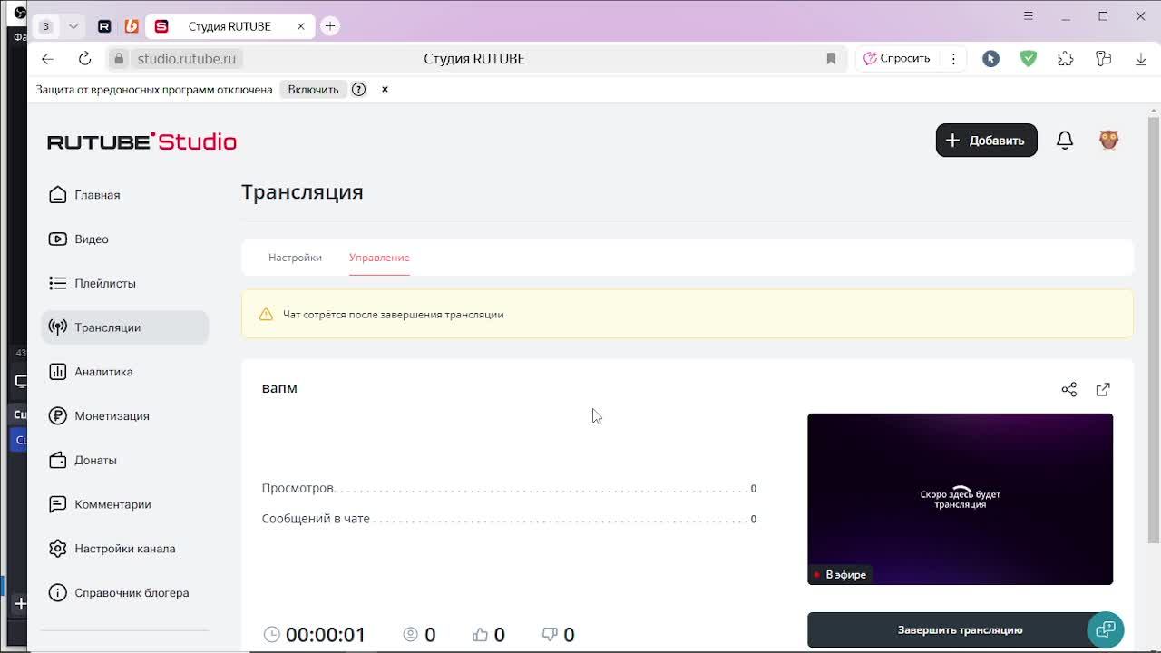Image resolution: width=1161 pixels, height=653 pixels.
Task: Click the blue cursor extension icon
Action: pyautogui.click(x=990, y=58)
